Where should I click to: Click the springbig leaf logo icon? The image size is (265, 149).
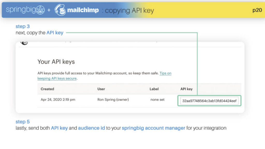40,10
